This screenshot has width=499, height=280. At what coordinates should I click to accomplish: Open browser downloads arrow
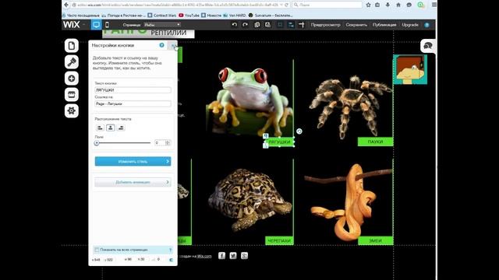(388, 5)
